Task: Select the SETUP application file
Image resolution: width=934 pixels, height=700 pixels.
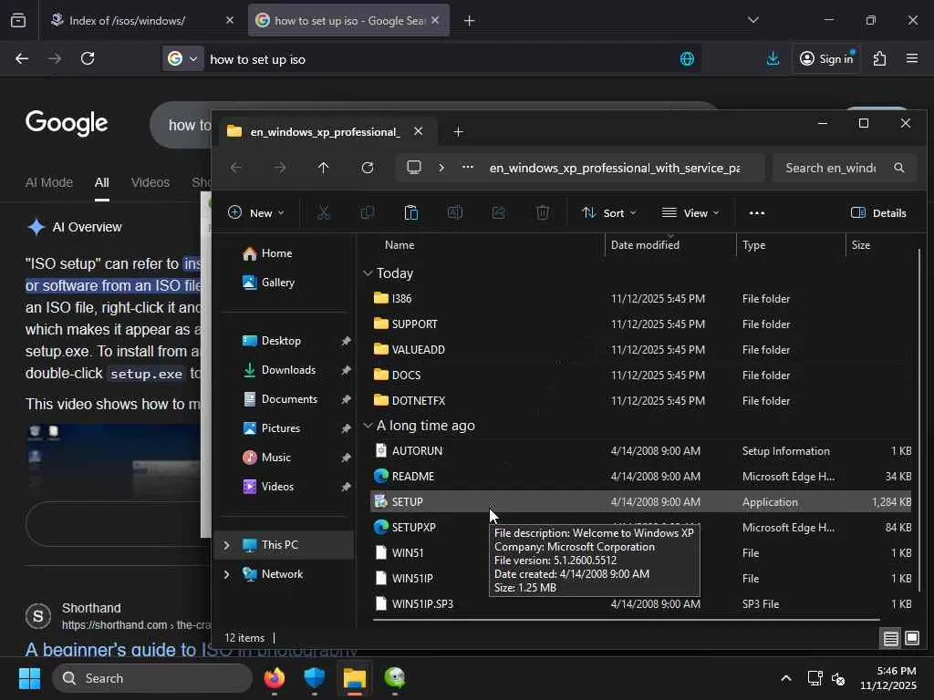Action: pyautogui.click(x=407, y=502)
